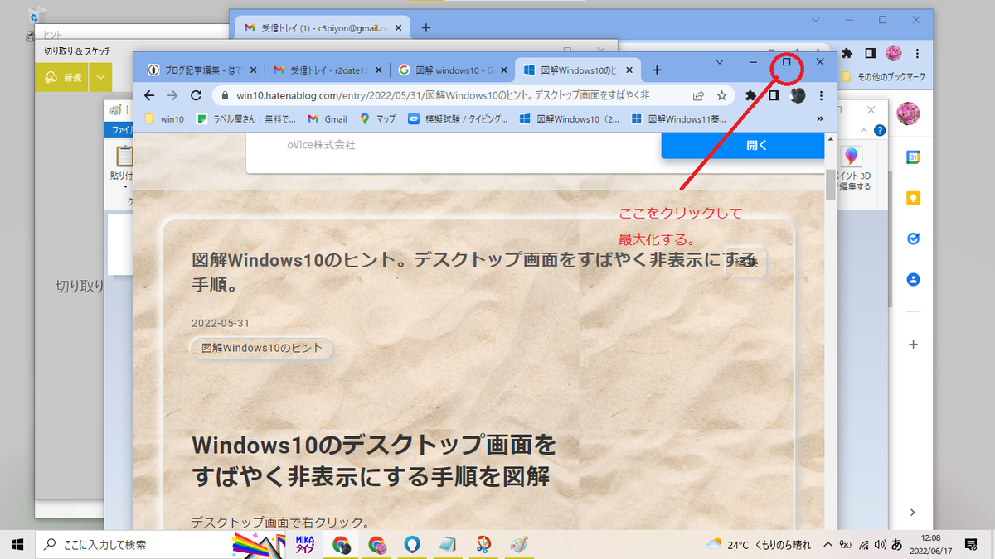Open the Gmail bookmark

point(328,119)
